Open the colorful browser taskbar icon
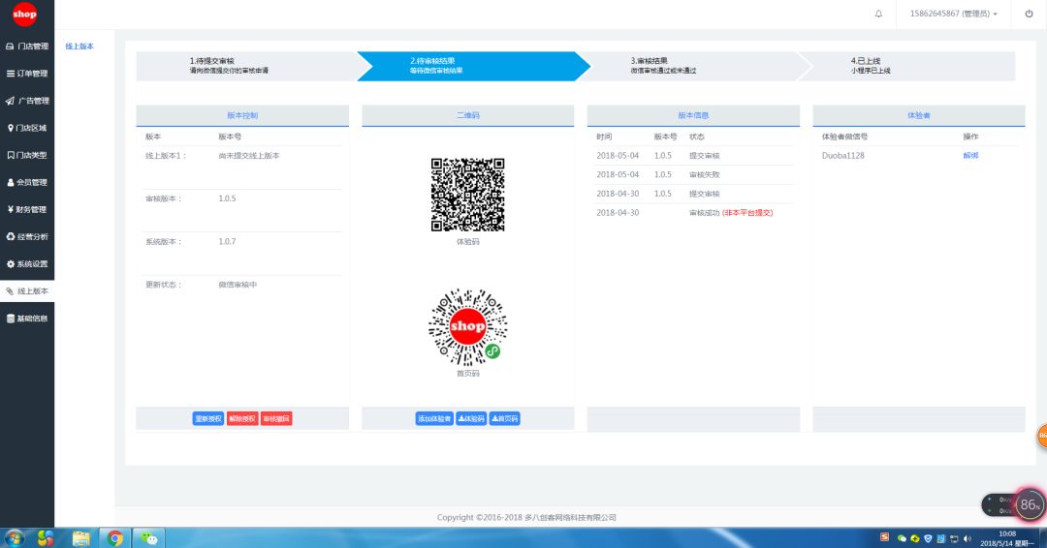 [x=46, y=538]
